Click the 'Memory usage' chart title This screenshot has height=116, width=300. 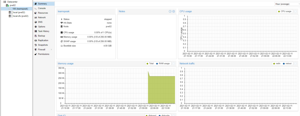66,64
